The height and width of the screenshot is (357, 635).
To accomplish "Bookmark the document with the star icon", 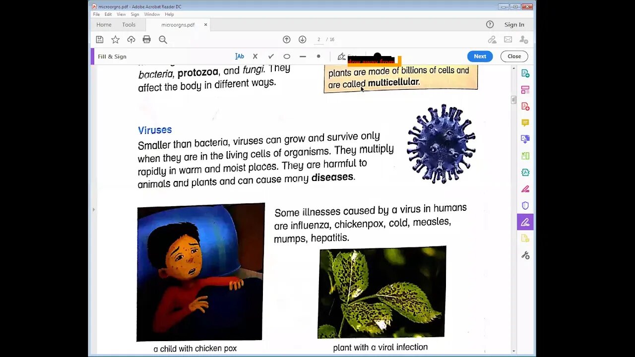I will [115, 40].
